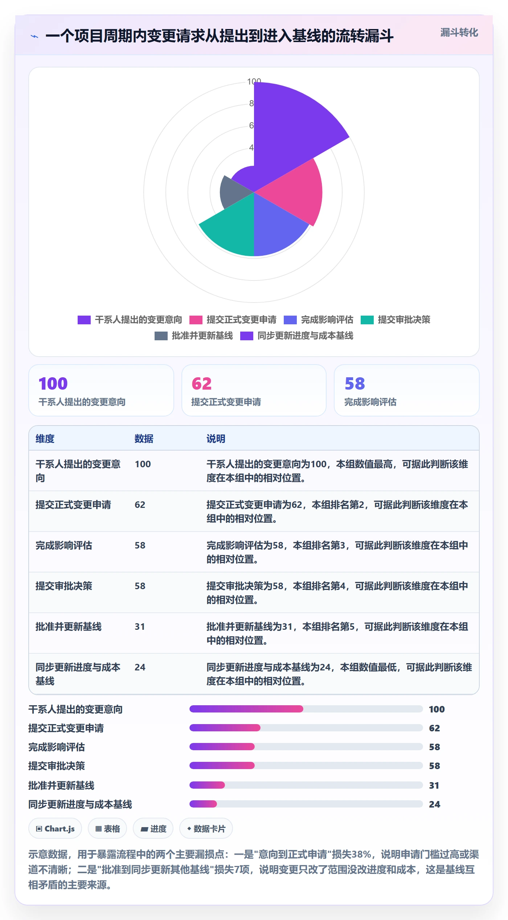Viewport: 508px width, 920px height.
Task: Select the 进度 tag
Action: coord(153,829)
